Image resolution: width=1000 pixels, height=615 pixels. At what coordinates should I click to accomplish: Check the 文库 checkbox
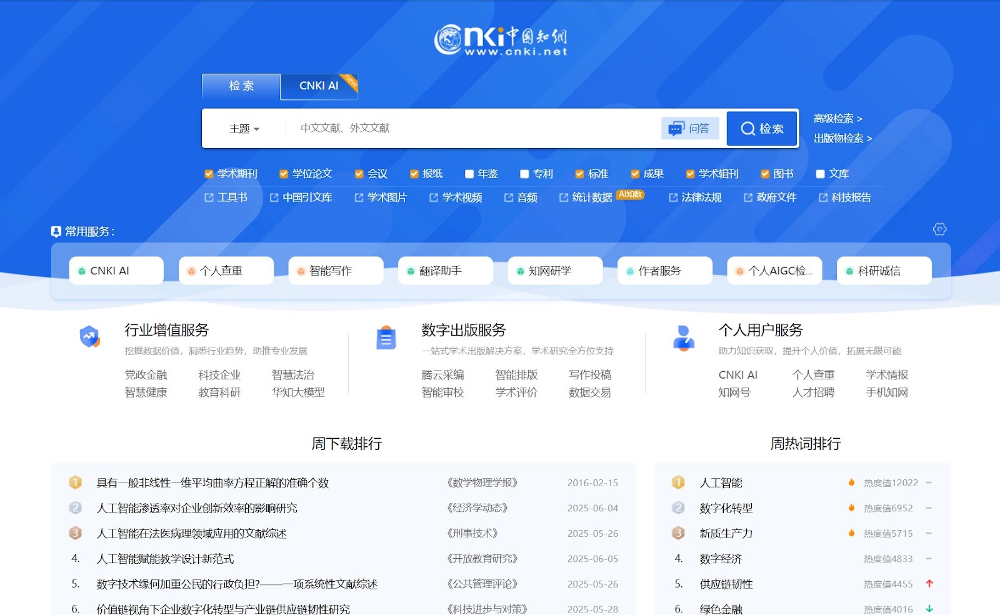(x=821, y=174)
